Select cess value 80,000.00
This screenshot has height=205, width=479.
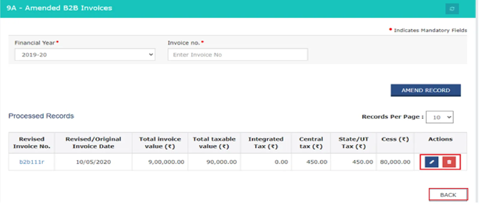click(395, 162)
